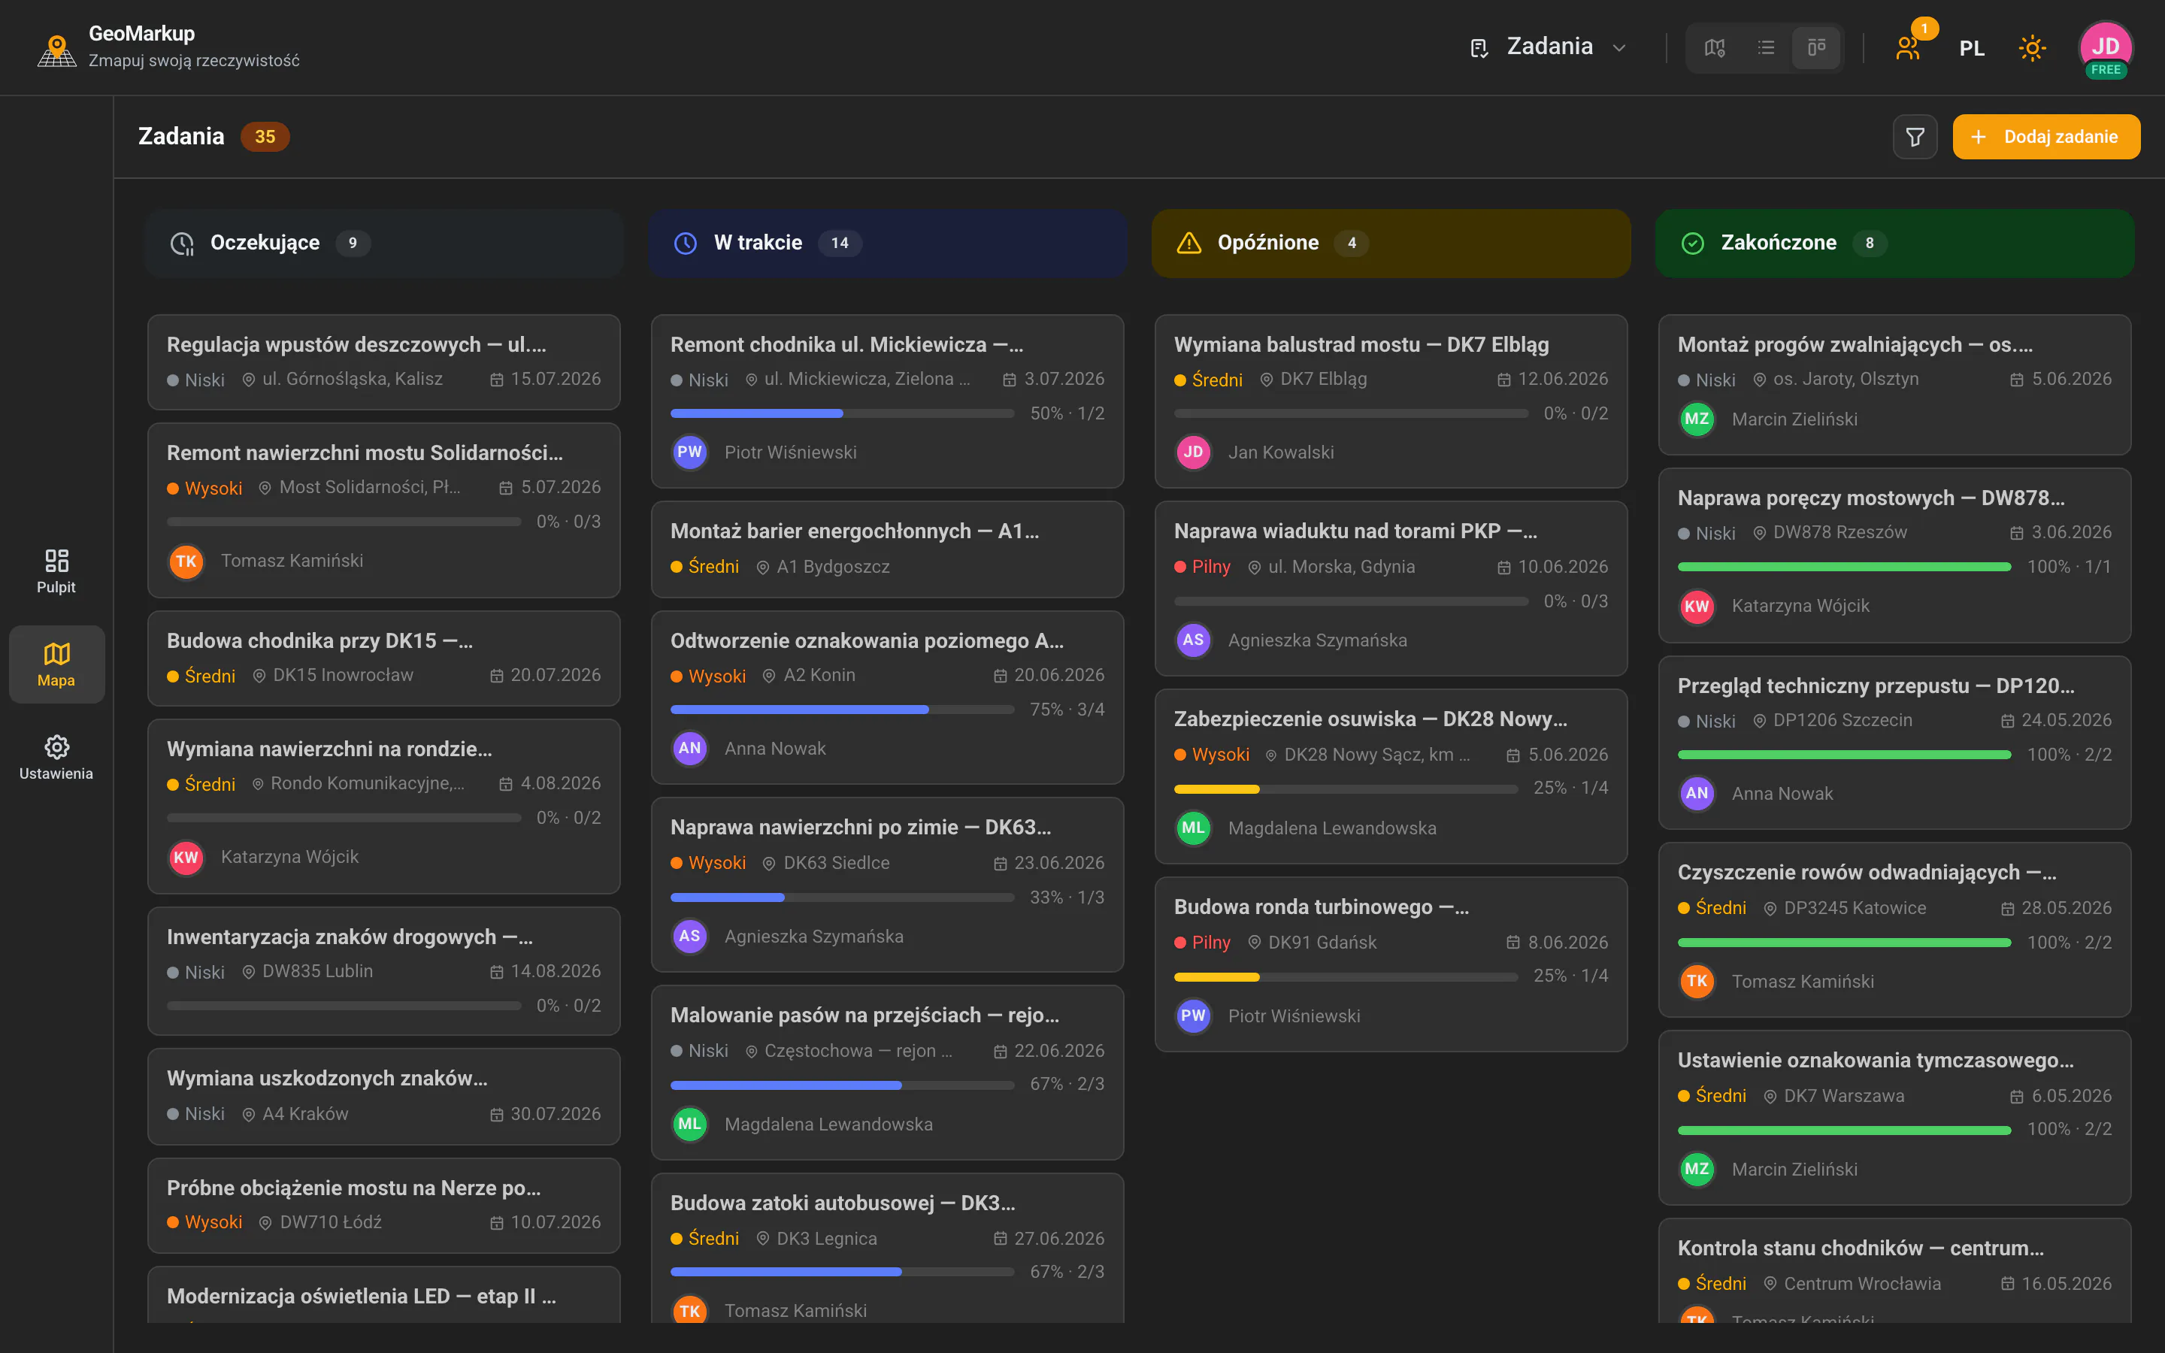Screen dimensions: 2165x1353
Task: Click the W trakcie clock icon
Action: point(686,244)
